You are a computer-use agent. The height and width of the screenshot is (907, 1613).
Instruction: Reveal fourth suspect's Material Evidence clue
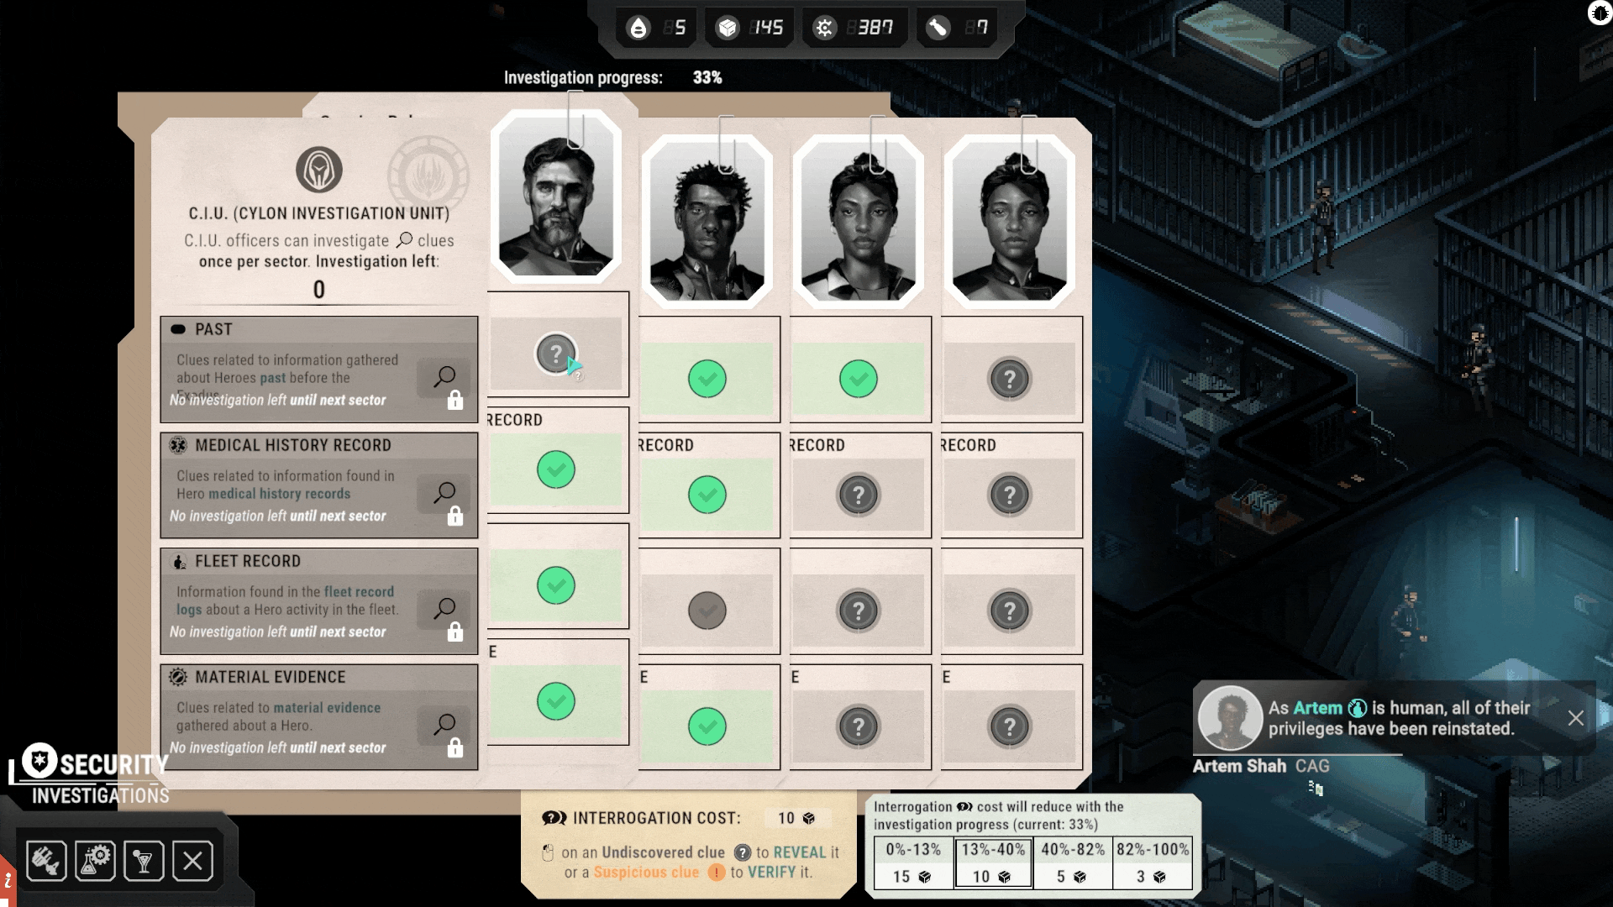coord(1009,726)
